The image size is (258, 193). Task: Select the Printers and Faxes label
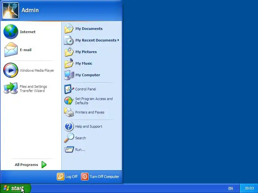point(90,112)
